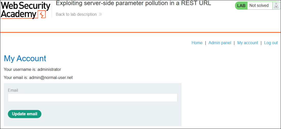Go to Home page link
Screen dimensions: 281x129
[x=197, y=43]
